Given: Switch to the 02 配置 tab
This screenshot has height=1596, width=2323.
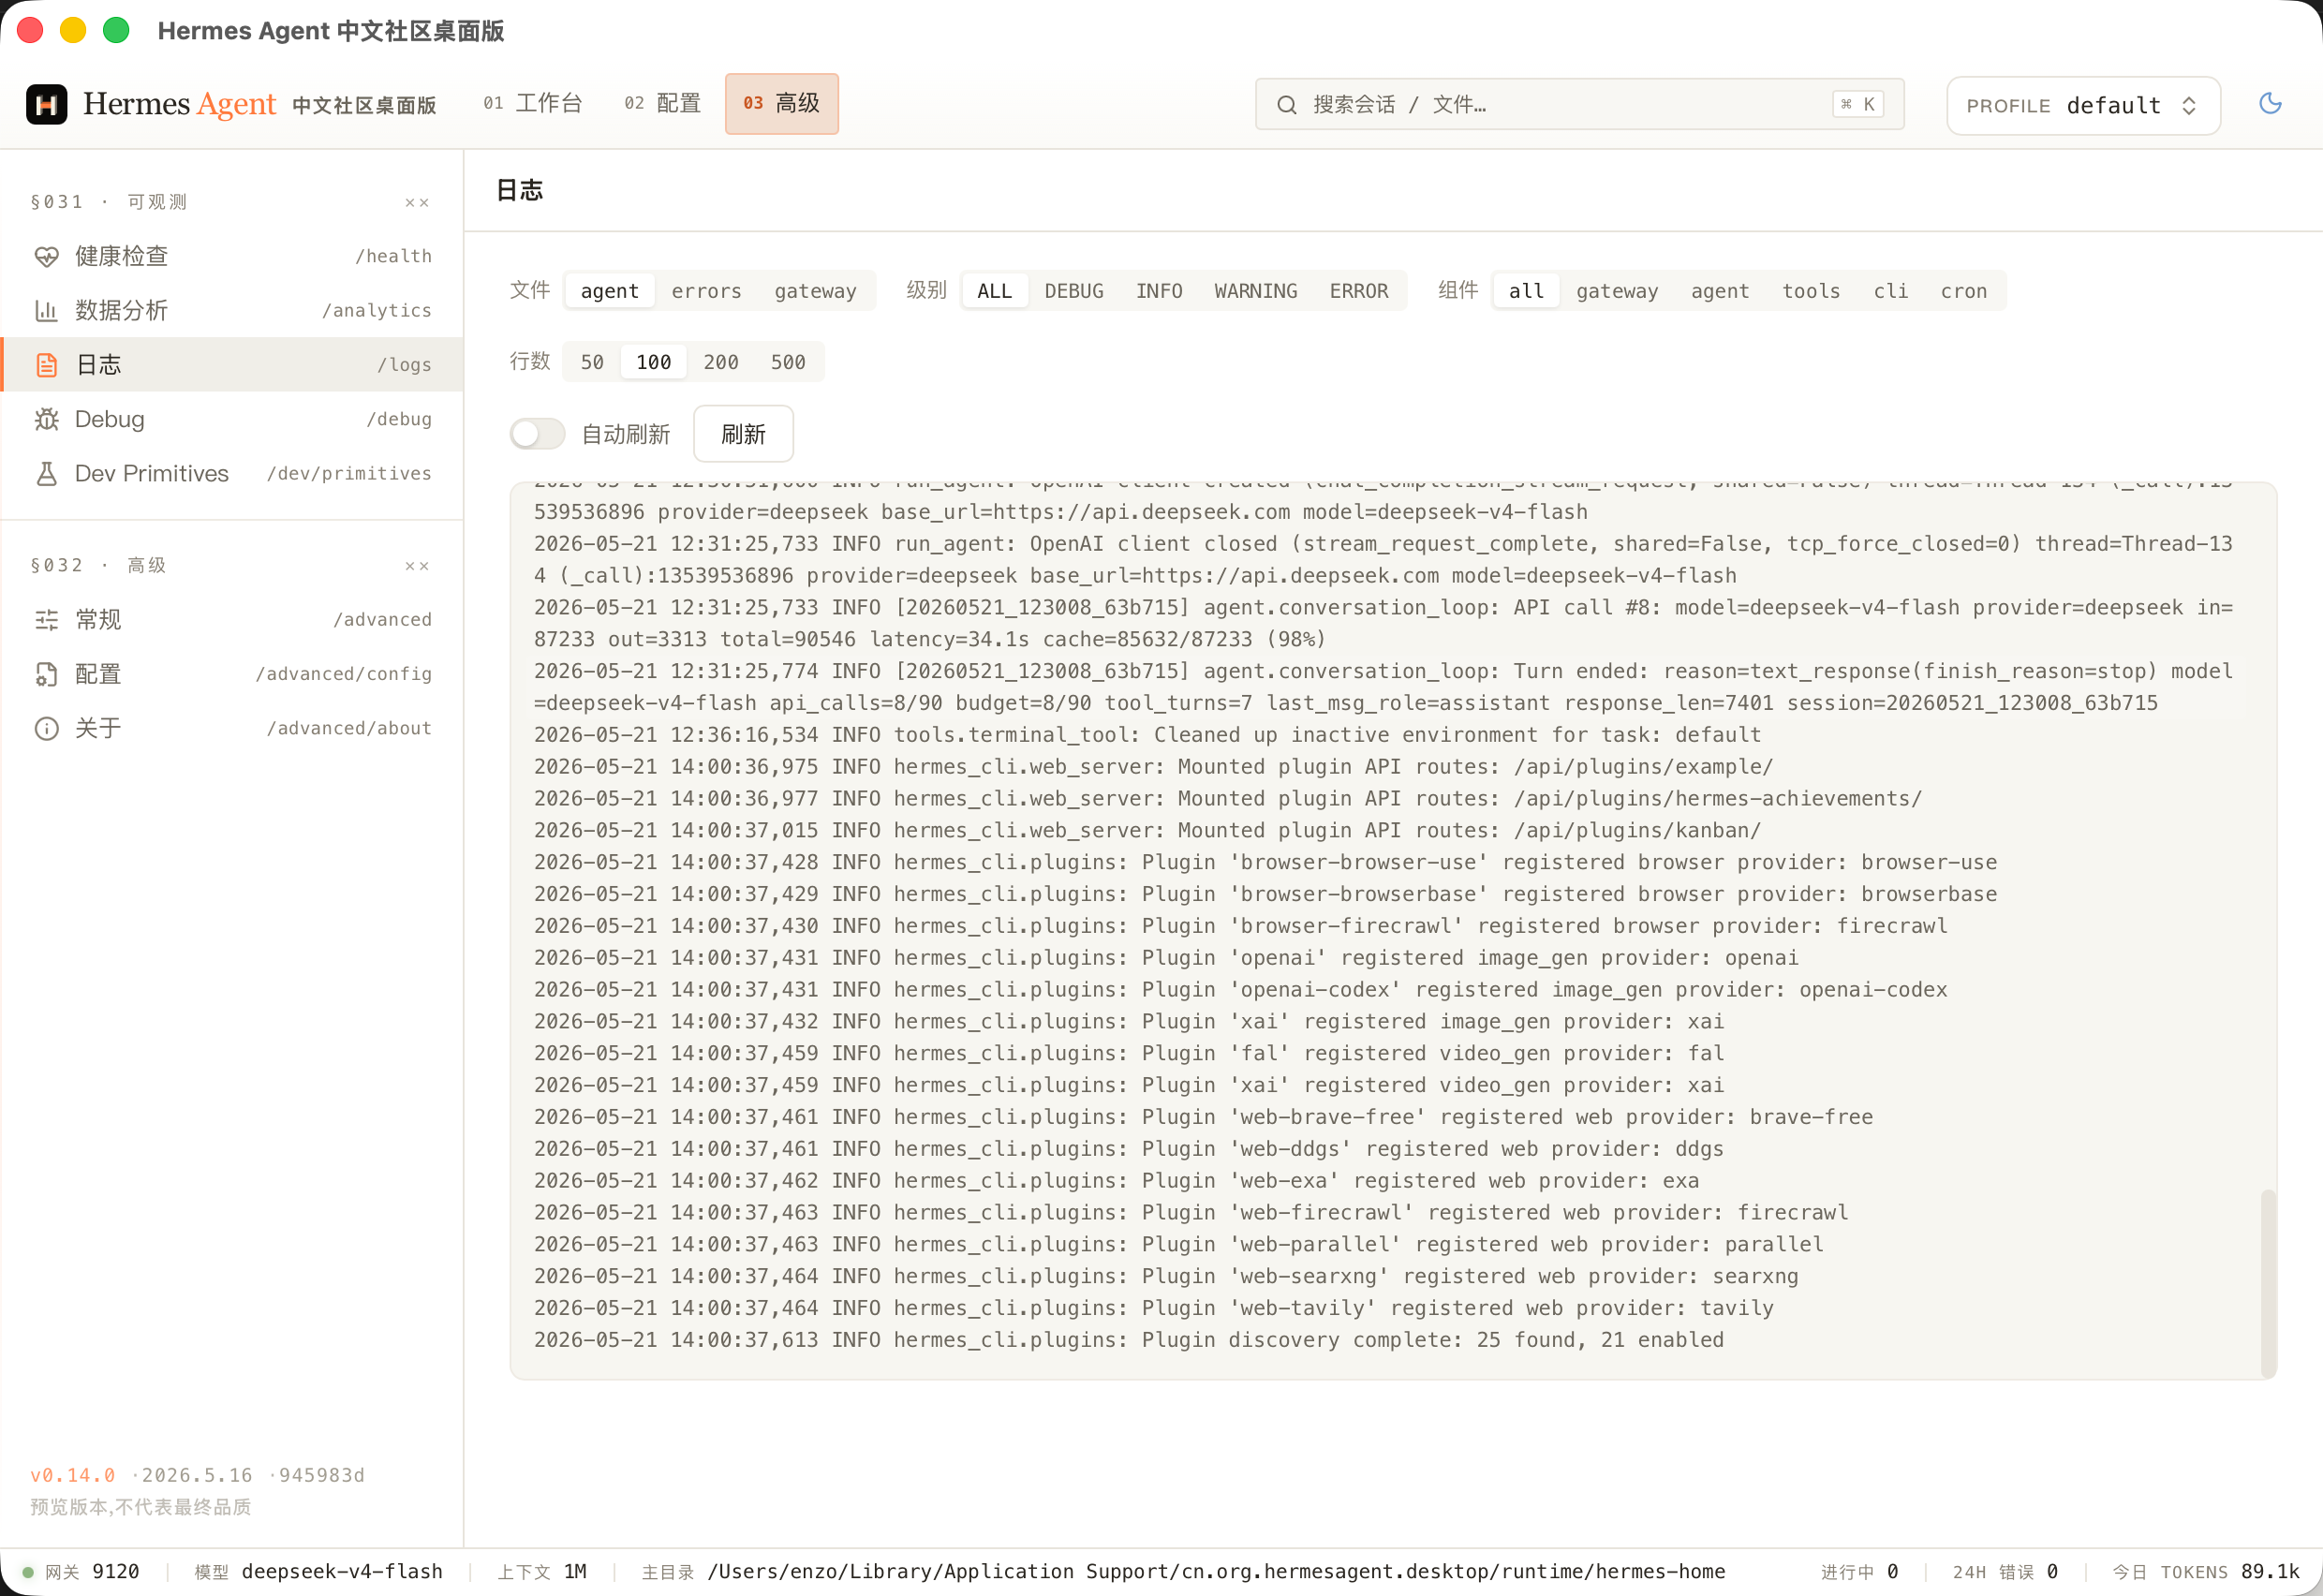Looking at the screenshot, I should point(662,104).
